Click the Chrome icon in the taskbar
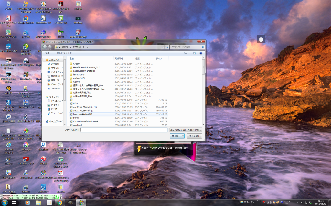Image resolution: width=331 pixels, height=206 pixels. tap(60, 202)
